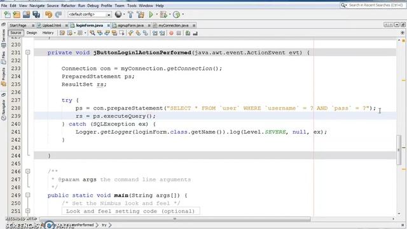Click the Stop Macro Recording icon

179,33
